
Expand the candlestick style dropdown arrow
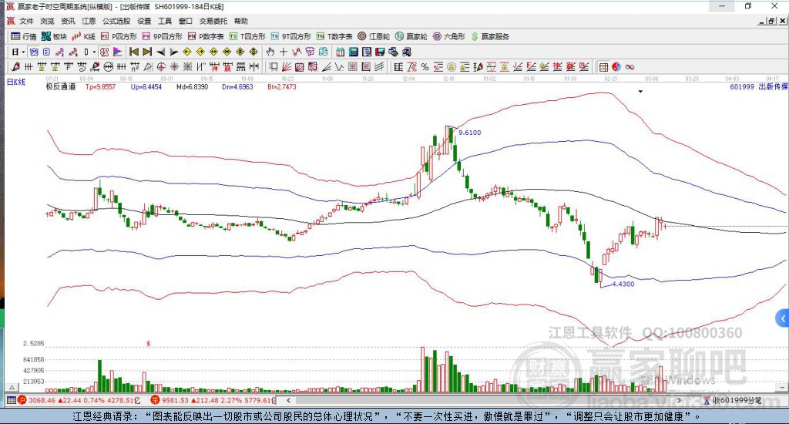click(x=93, y=52)
